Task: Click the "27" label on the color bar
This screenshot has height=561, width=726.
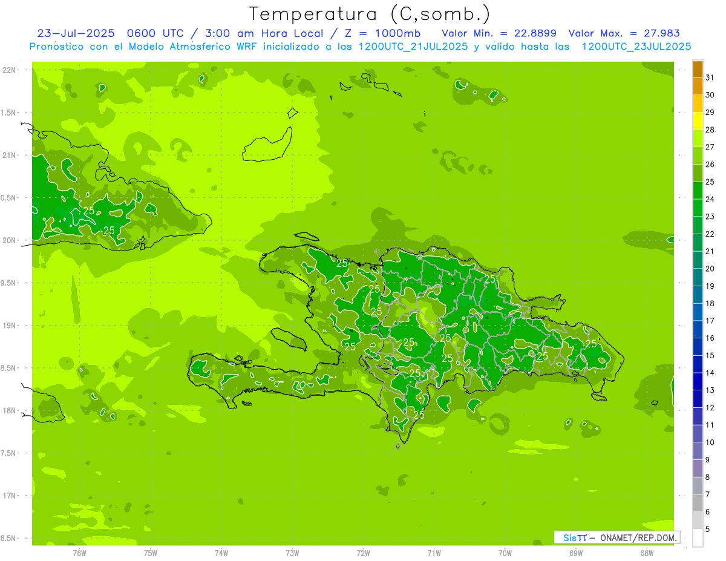Action: coord(710,147)
